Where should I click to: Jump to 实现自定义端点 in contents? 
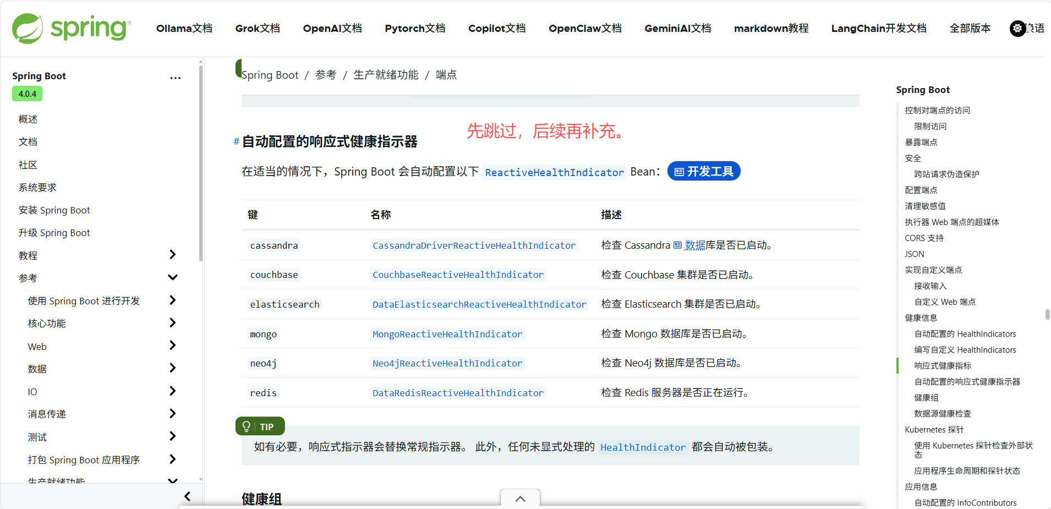934,270
